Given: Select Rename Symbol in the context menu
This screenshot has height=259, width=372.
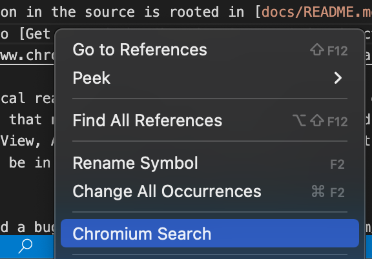Looking at the screenshot, I should 210,163.
